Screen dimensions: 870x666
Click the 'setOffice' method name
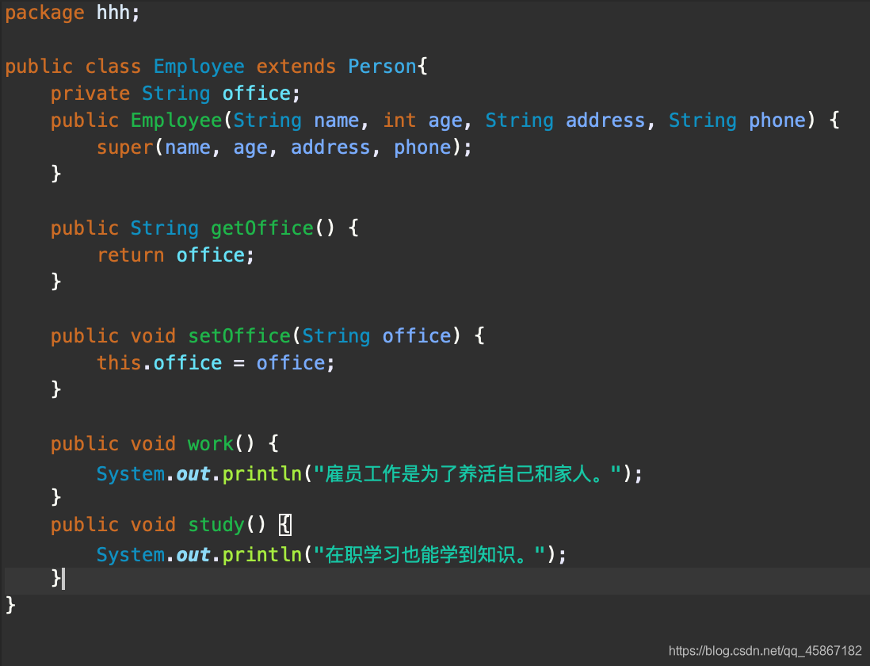click(239, 335)
